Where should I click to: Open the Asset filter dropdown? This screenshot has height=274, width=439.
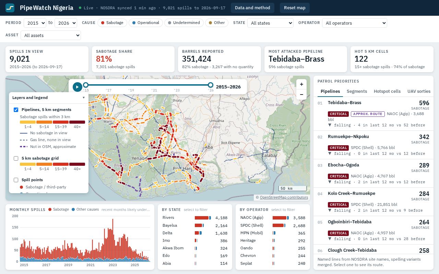point(51,35)
